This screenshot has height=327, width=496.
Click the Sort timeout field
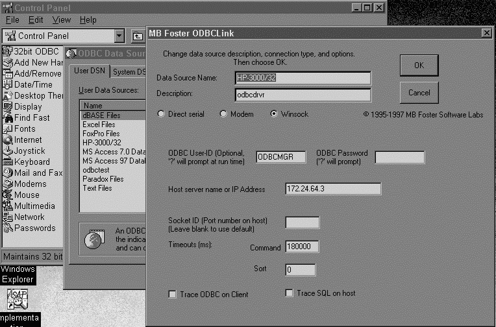pos(300,270)
